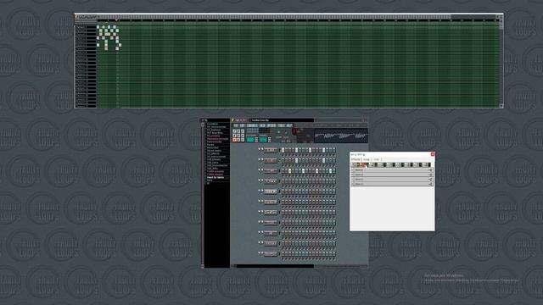Toggle step 13 of the first sequencer channel

(x=323, y=150)
